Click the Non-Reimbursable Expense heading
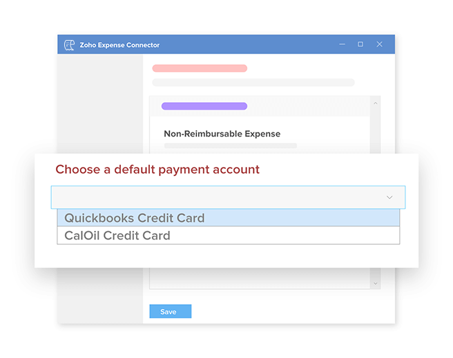Screen dimensions: 453x358 (x=222, y=134)
